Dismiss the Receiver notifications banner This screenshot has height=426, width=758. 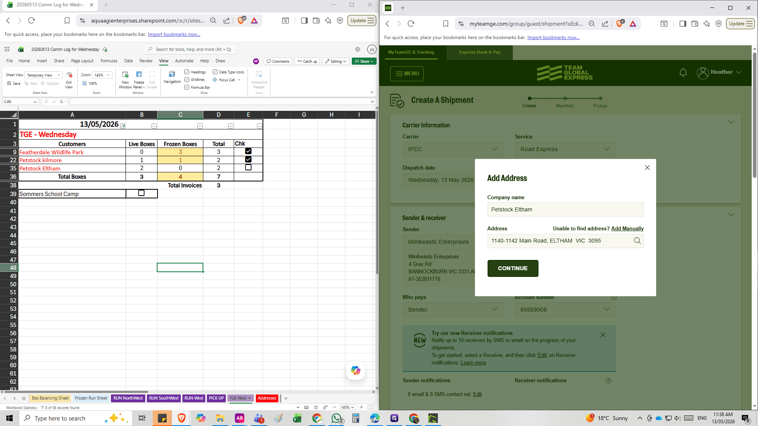[x=603, y=335]
